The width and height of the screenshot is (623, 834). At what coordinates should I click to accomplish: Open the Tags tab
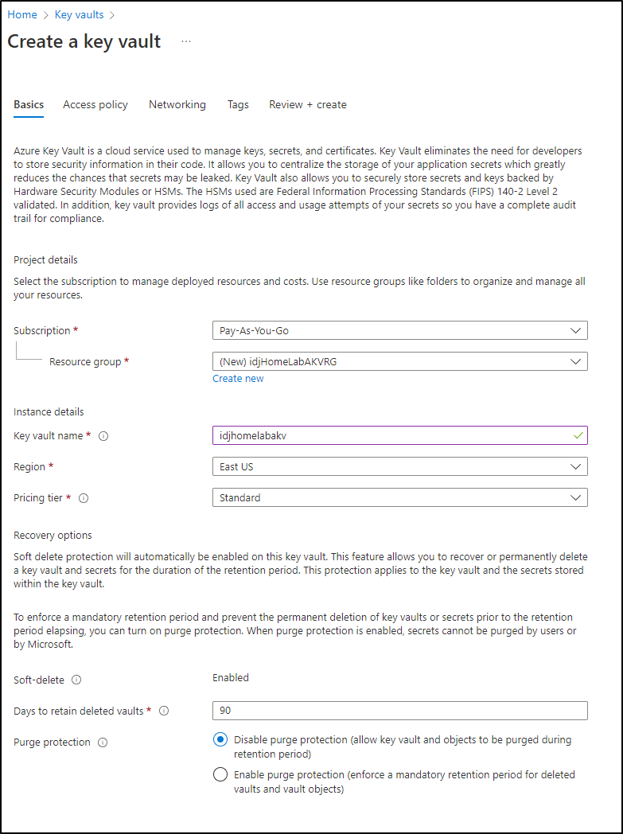[238, 105]
